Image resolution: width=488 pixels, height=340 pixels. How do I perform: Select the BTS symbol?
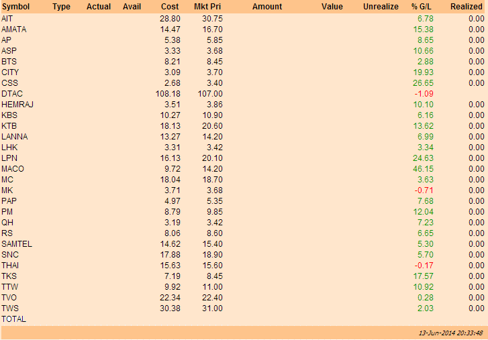point(9,62)
